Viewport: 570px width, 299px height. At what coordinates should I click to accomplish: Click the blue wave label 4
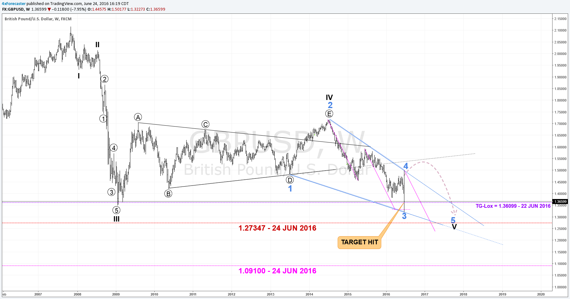(406, 166)
